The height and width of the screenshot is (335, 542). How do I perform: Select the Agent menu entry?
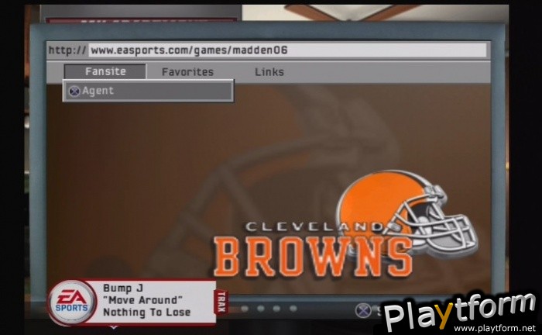click(x=148, y=91)
